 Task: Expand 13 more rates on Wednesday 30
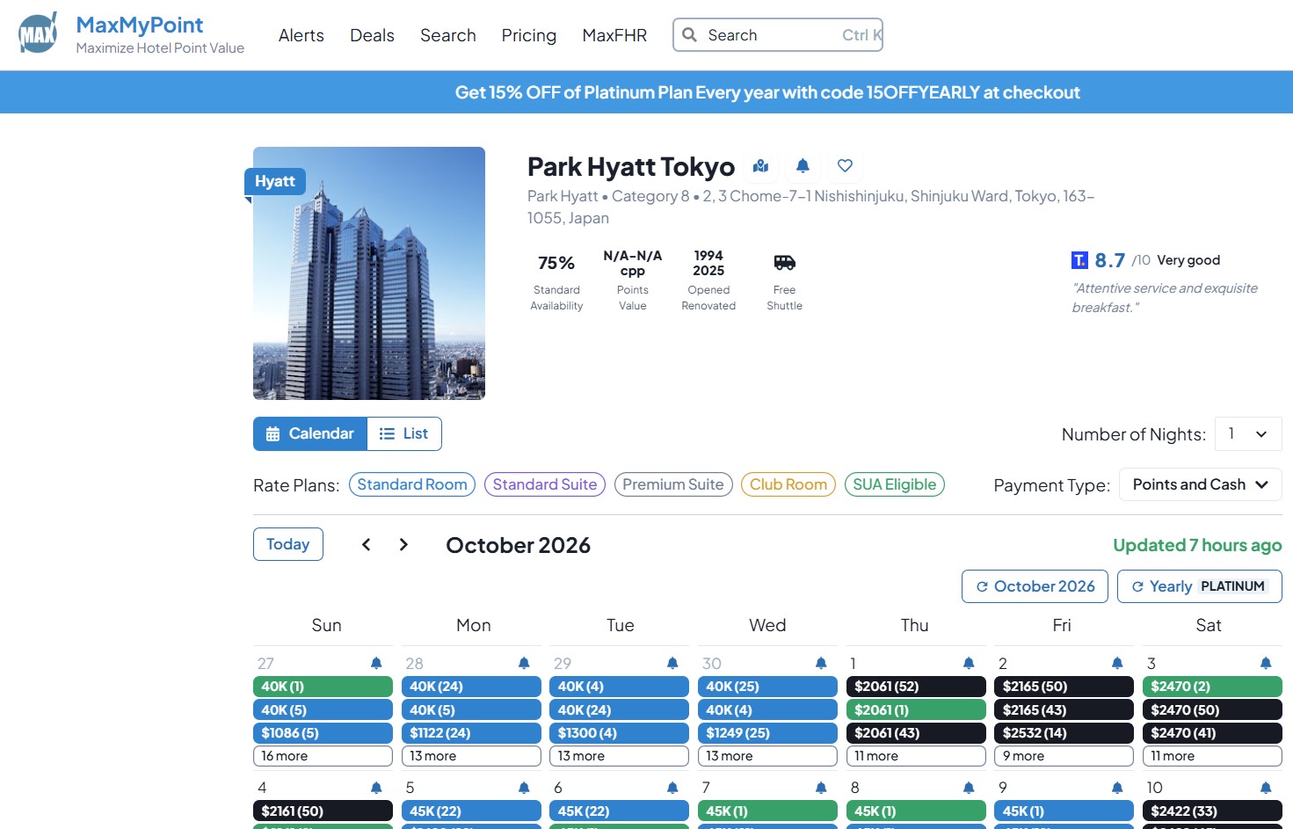[767, 756]
